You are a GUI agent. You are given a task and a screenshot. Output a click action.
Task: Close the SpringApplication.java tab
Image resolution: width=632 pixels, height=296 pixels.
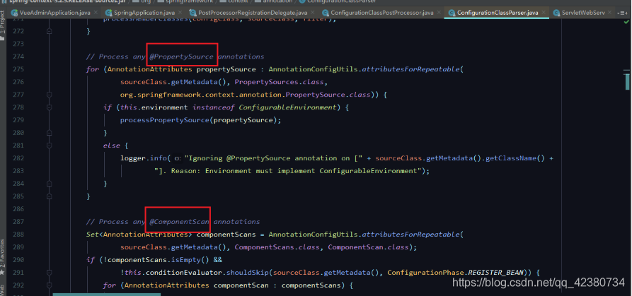coord(180,13)
